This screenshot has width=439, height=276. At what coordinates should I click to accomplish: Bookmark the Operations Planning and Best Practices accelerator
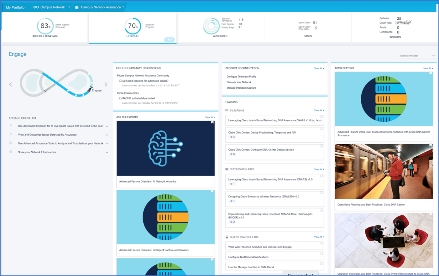[x=431, y=145]
